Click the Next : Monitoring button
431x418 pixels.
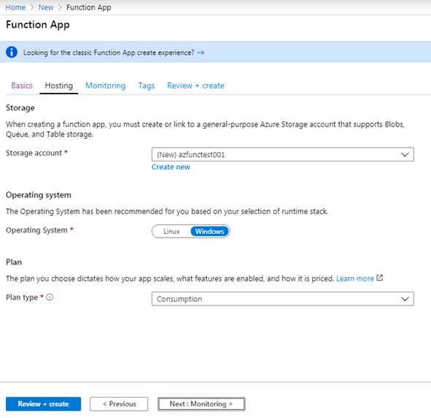pos(201,403)
